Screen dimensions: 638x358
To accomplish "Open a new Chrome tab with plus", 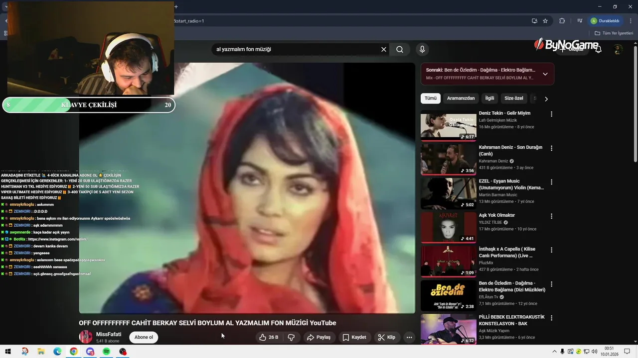I will point(176,6).
